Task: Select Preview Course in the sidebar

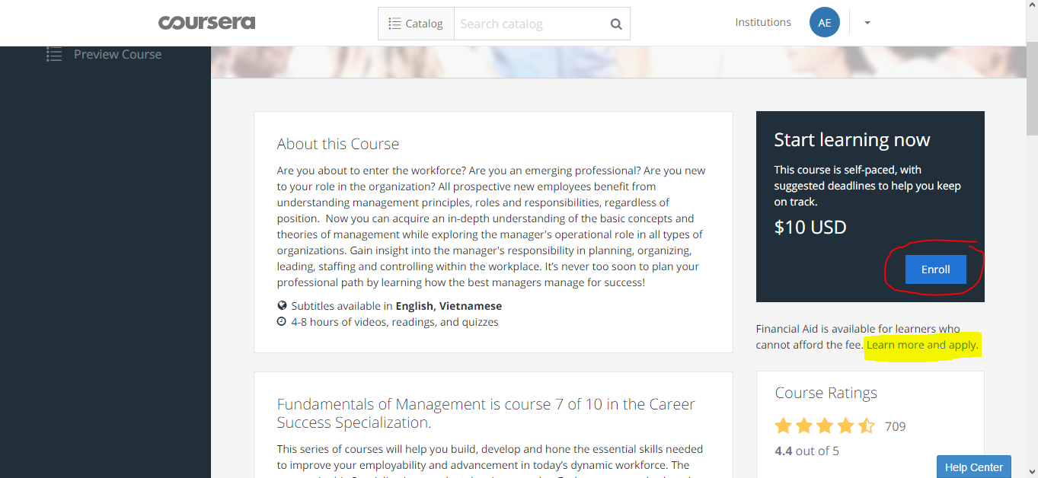Action: click(117, 54)
